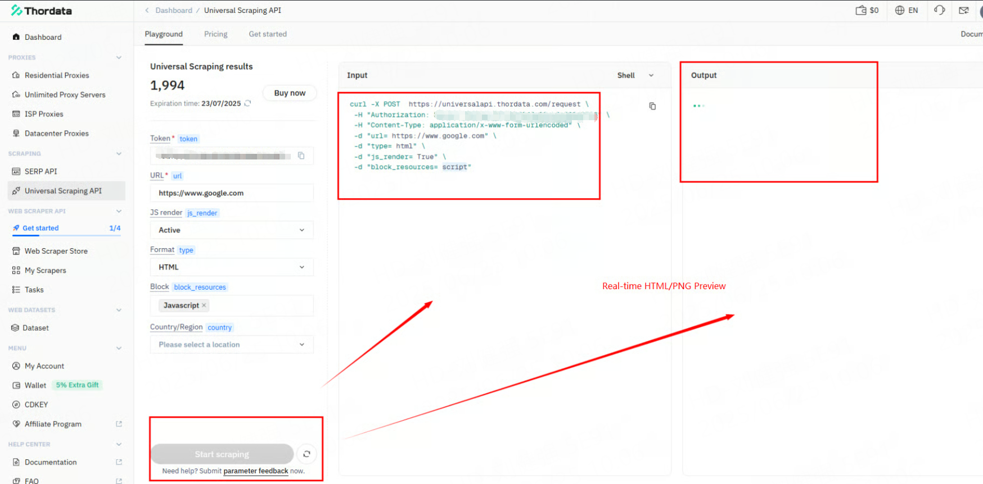Click the block_resources parameter tag
The height and width of the screenshot is (484, 983).
[200, 287]
